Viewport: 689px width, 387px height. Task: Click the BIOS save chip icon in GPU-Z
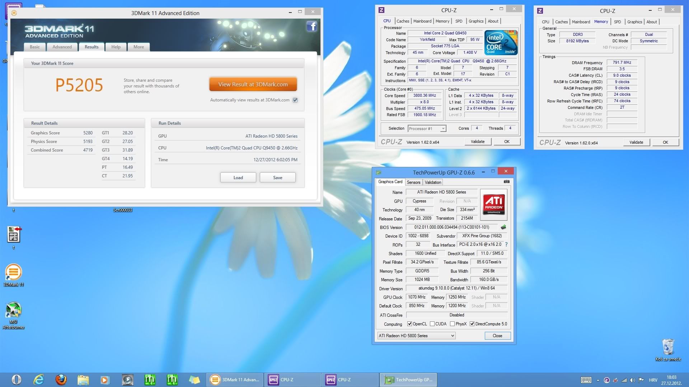point(503,227)
